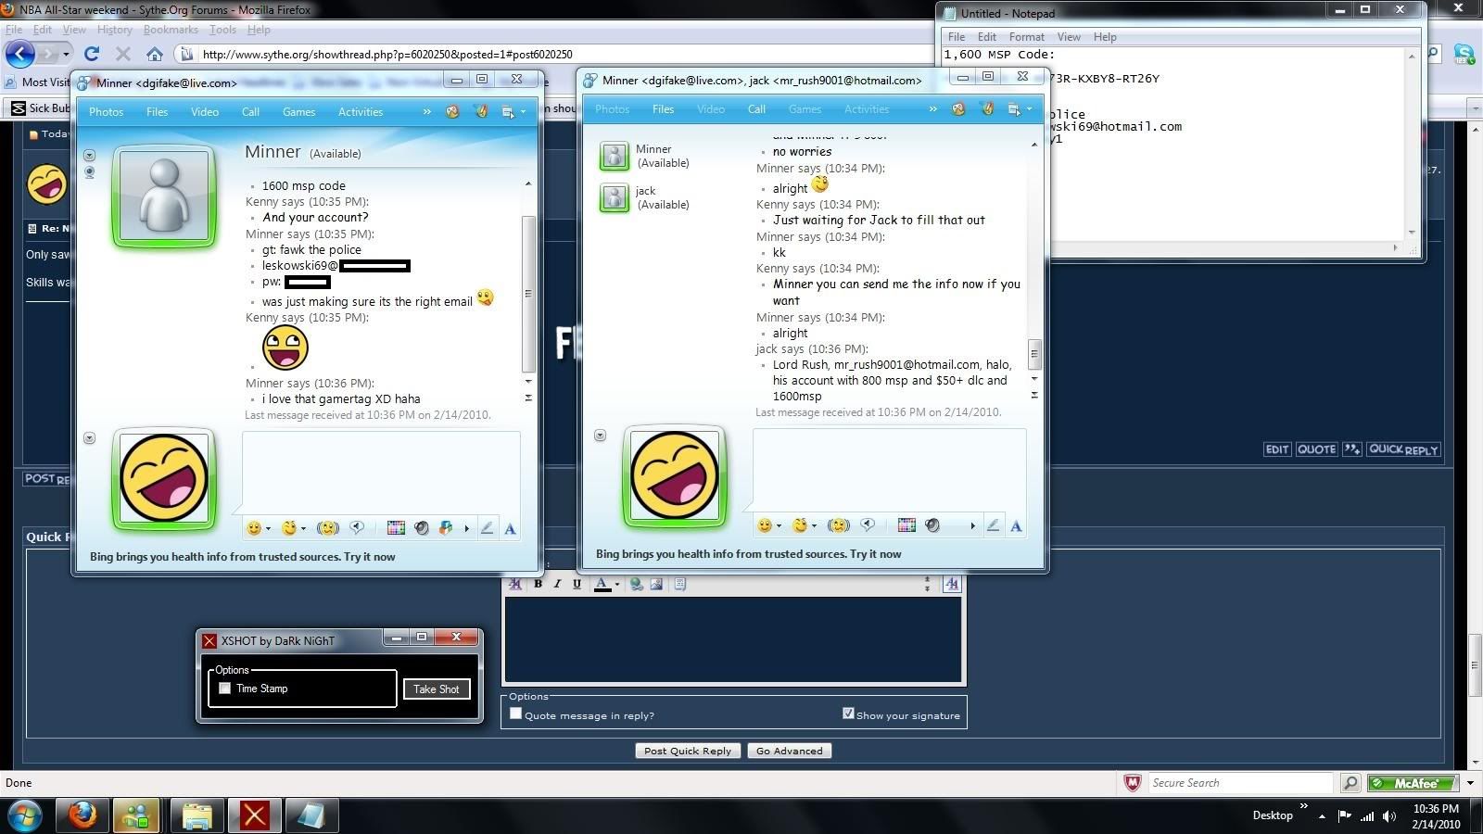This screenshot has width=1483, height=834.
Task: Open Files menu in group chat
Action: [663, 108]
